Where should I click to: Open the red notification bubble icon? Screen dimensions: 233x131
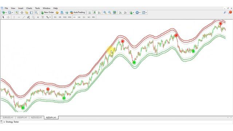pos(230,12)
